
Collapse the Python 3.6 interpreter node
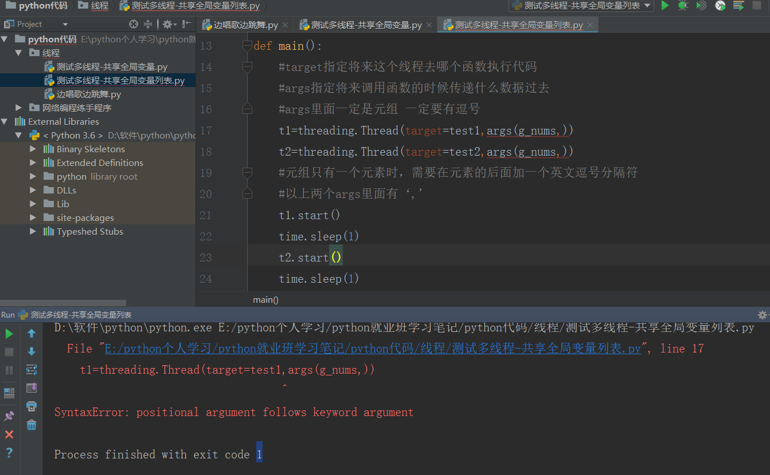[18, 135]
